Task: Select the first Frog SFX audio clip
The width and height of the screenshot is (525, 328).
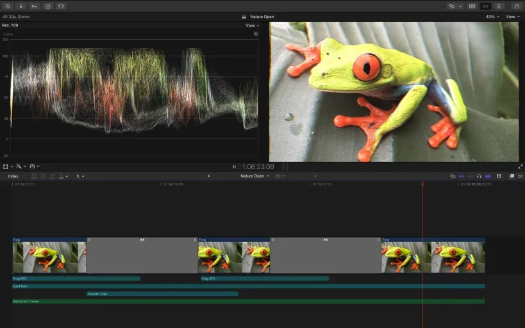Action: click(76, 279)
